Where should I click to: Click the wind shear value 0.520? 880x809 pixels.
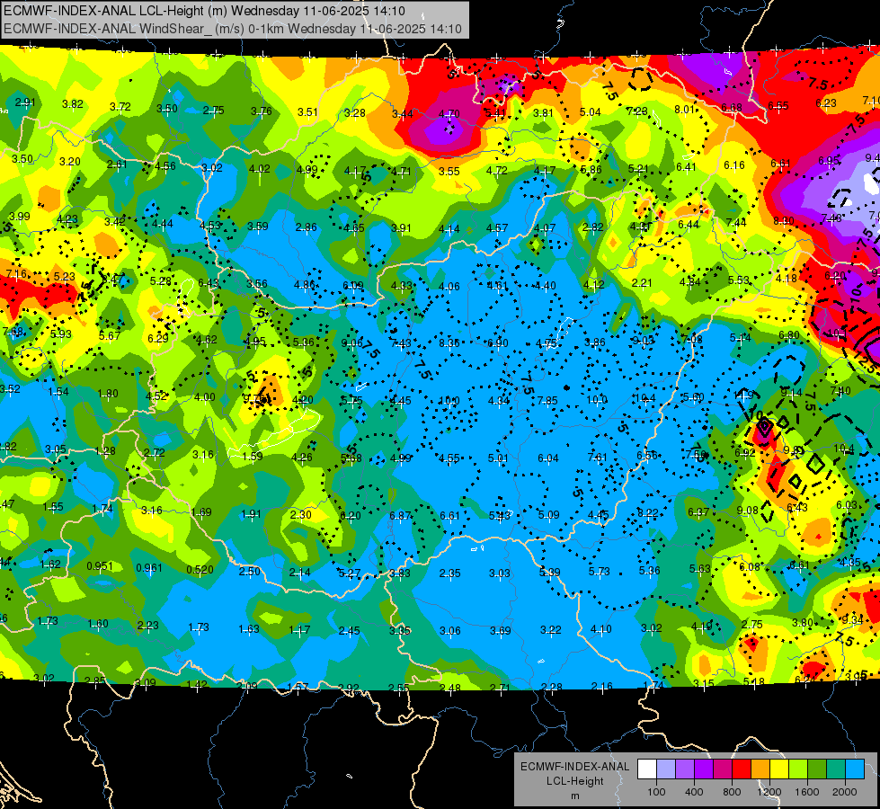click(x=200, y=569)
